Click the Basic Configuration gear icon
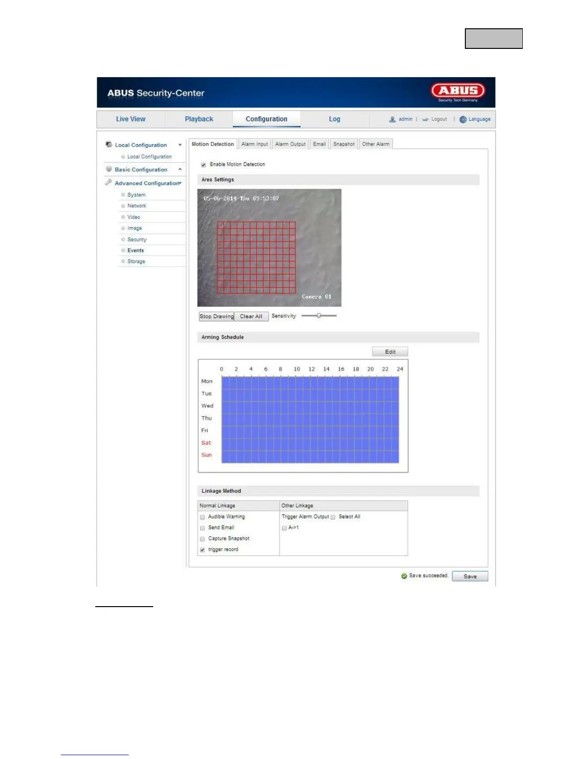Screen dimensions: 586x759 109,169
